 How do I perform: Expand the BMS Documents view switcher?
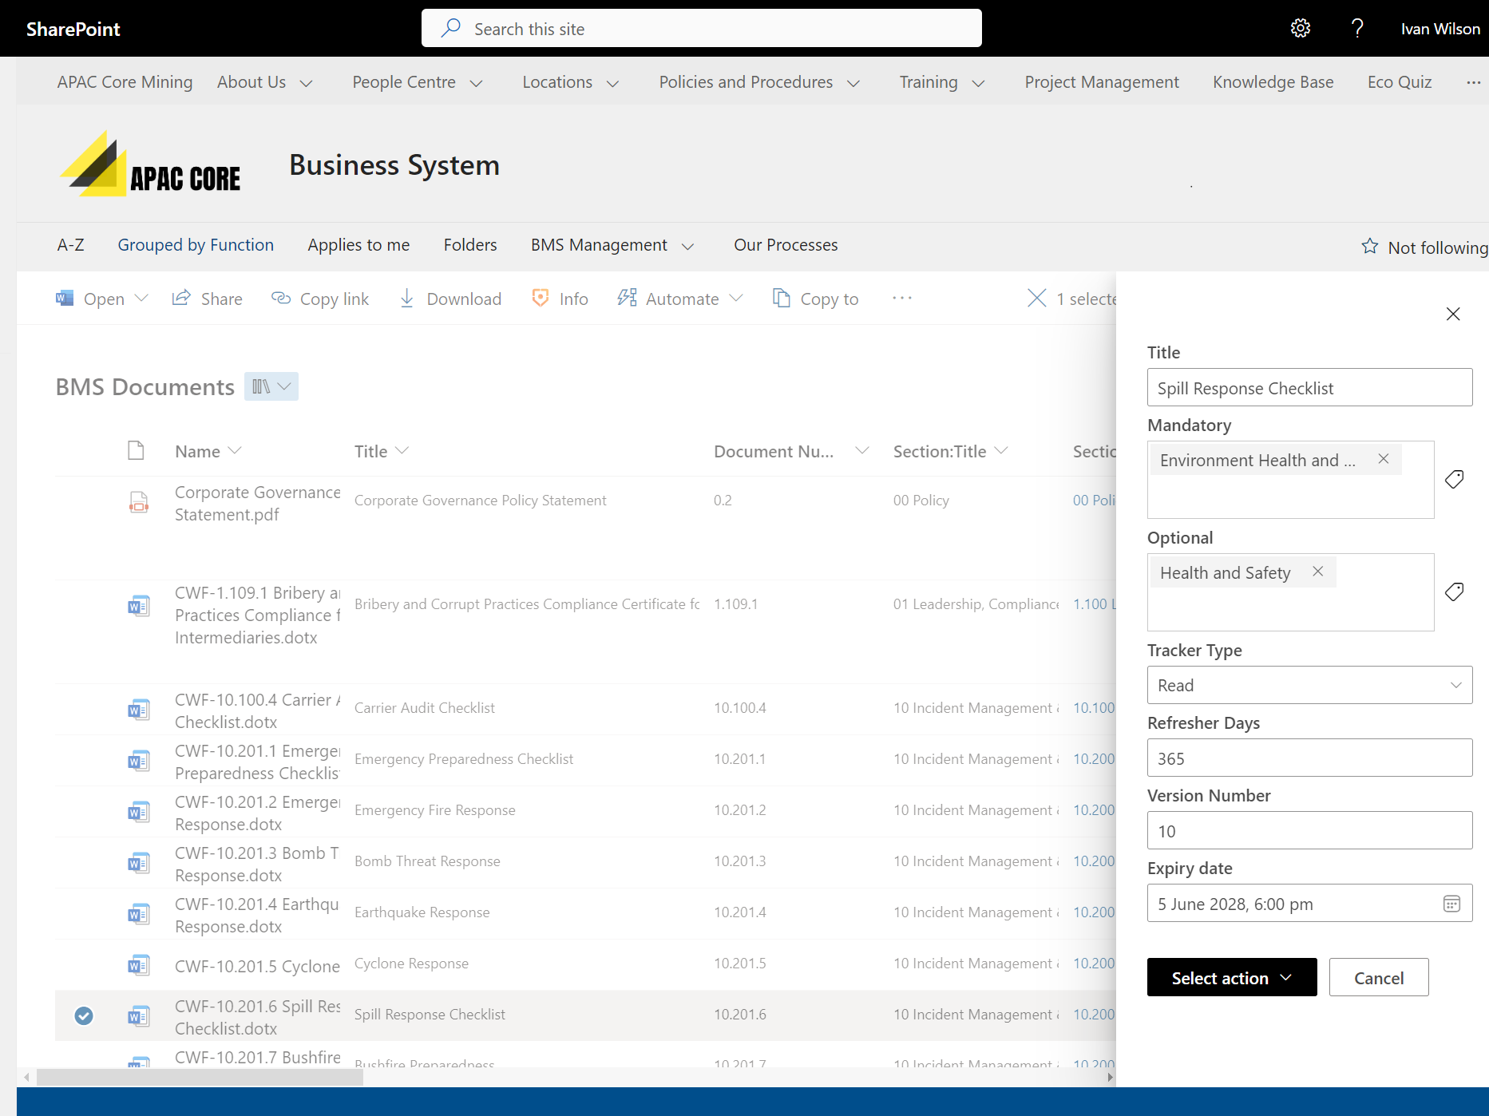271,386
